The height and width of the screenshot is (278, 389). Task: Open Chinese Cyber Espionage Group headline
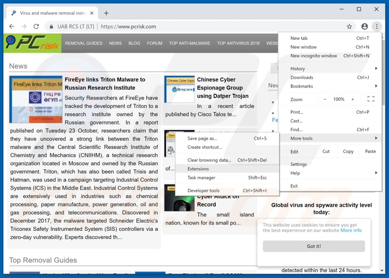(223, 88)
